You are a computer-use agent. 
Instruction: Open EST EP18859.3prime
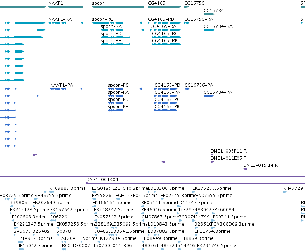click(x=195, y=239)
